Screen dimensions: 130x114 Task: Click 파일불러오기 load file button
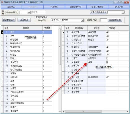coord(9,20)
